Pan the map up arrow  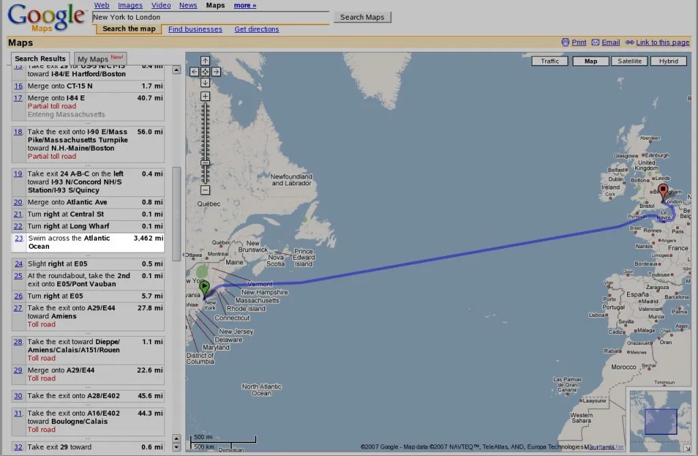coord(204,61)
